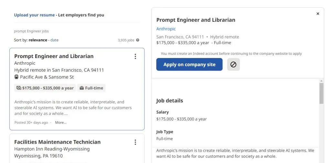Open the Prompt Engineer job options menu

(135, 56)
